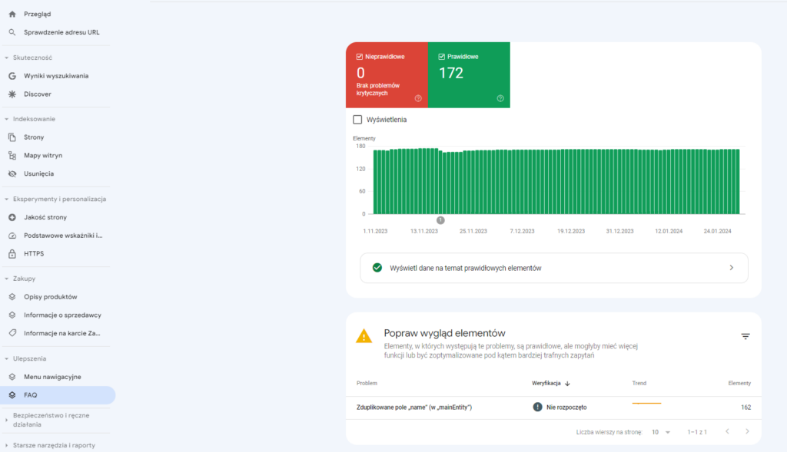The width and height of the screenshot is (787, 452).
Task: Click the chart annotation marker numbered 1
Action: (x=440, y=220)
